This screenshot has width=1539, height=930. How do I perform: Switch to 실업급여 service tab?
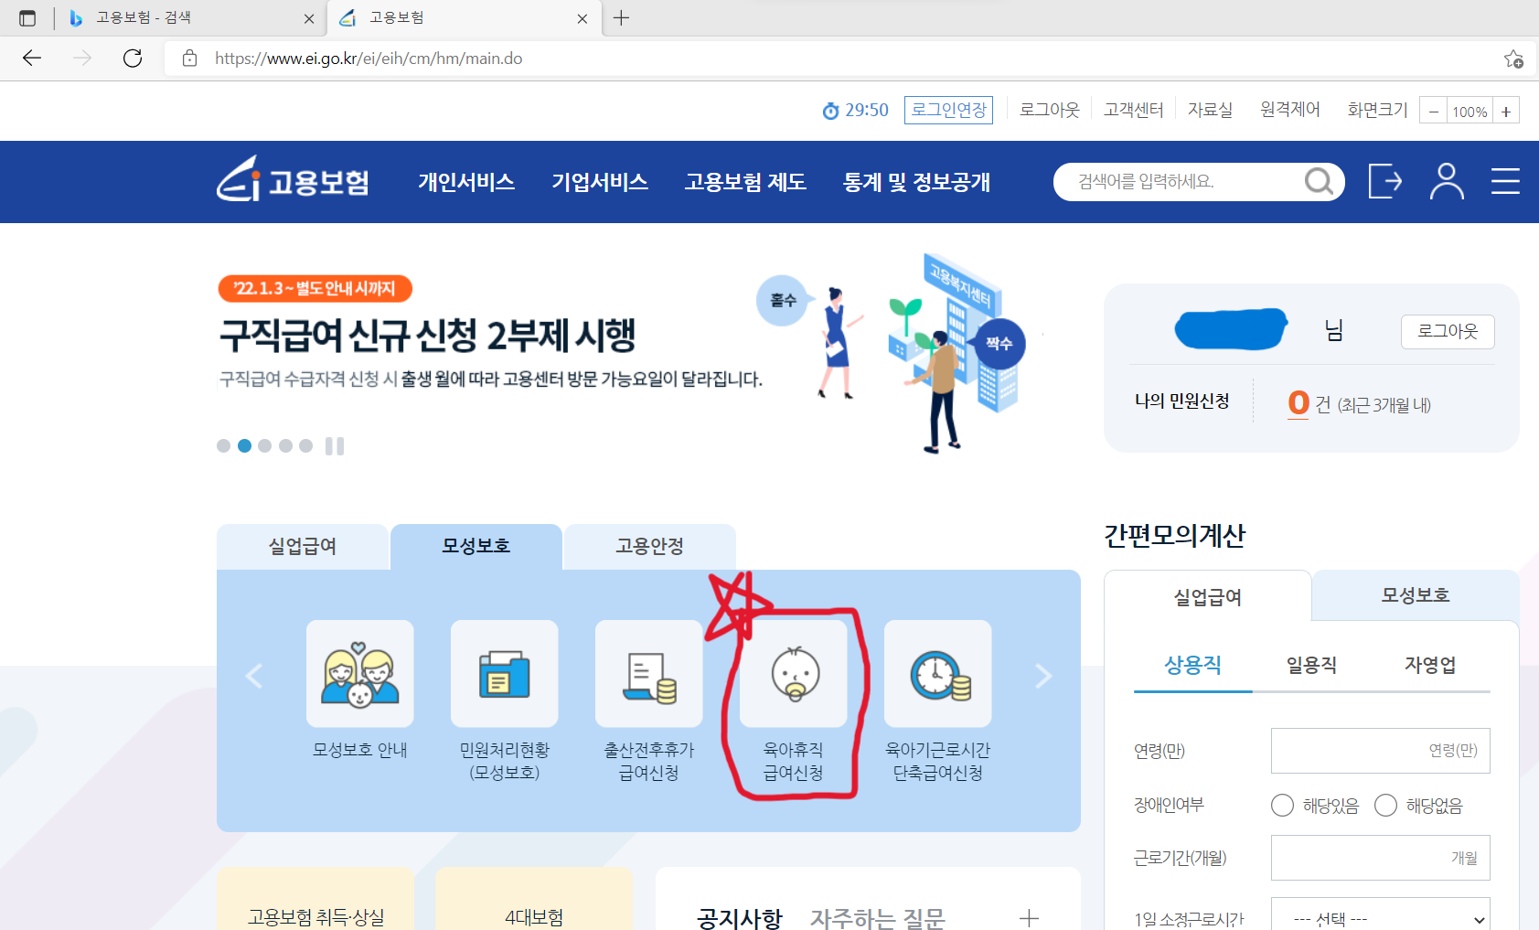303,547
